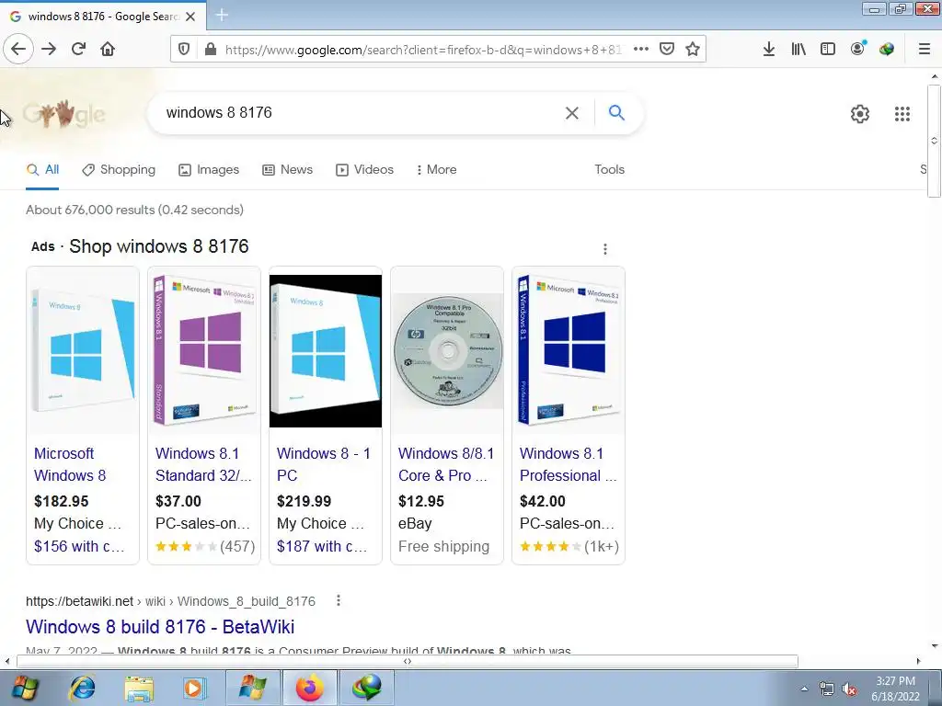Click in the address bar URL
Viewport: 942px width, 706px height.
pyautogui.click(x=423, y=50)
